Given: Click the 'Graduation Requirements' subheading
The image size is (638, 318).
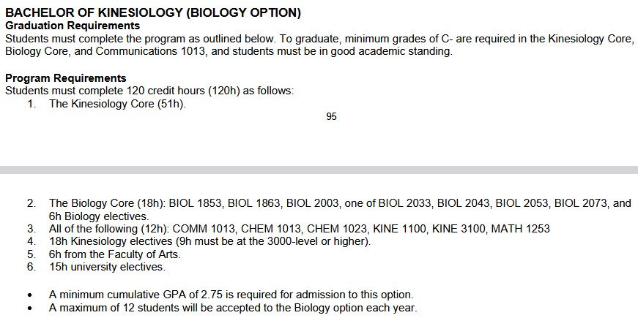Looking at the screenshot, I should click(73, 26).
